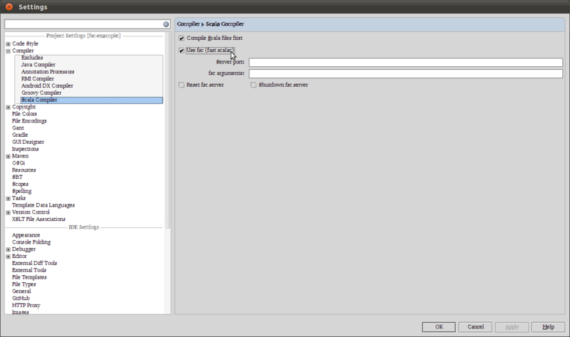This screenshot has height=337, width=570.
Task: Open File Templates settings
Action: (29, 277)
